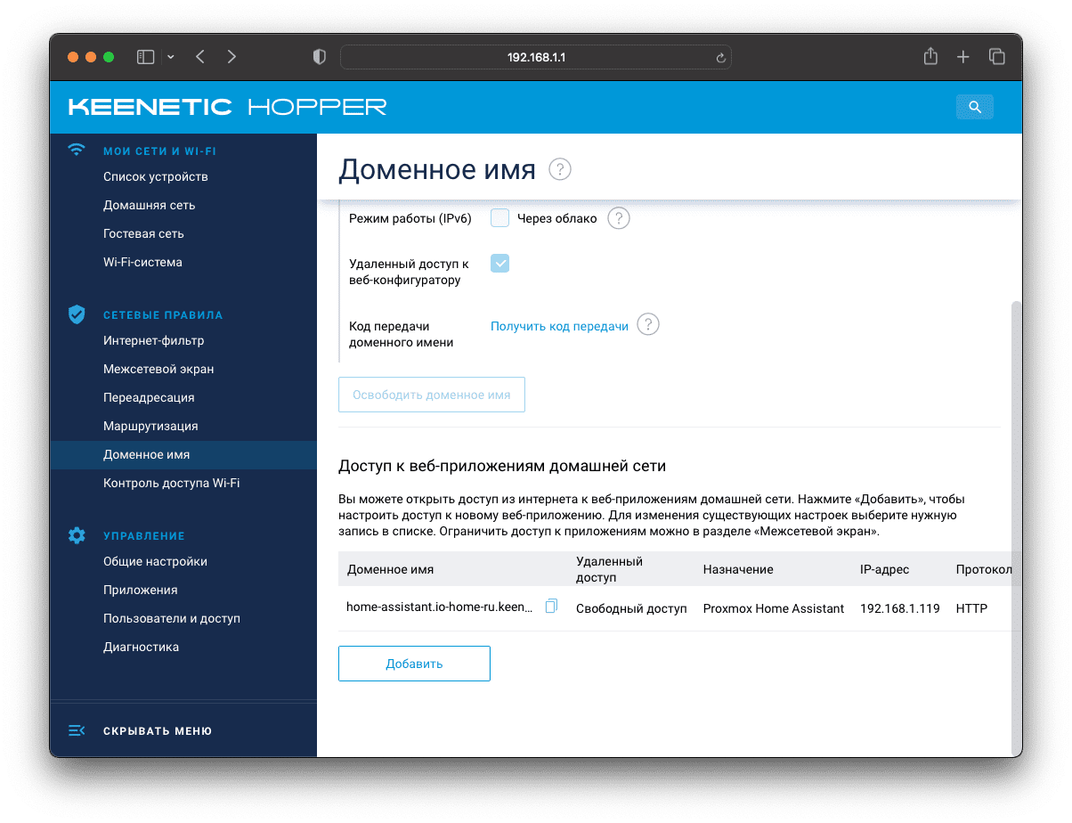The width and height of the screenshot is (1072, 823).
Task: Go back with Safari back arrow
Action: point(199,57)
